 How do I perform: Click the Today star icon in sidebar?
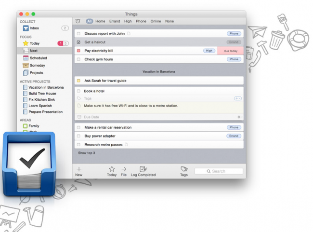26,43
